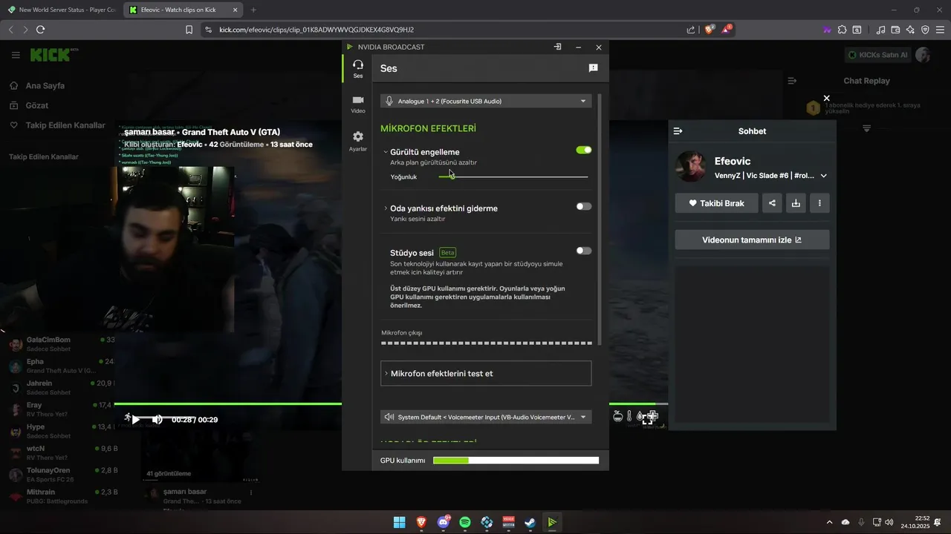Open Brave Shields lion icon

point(709,30)
